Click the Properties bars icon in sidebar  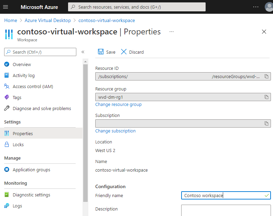click(7, 133)
